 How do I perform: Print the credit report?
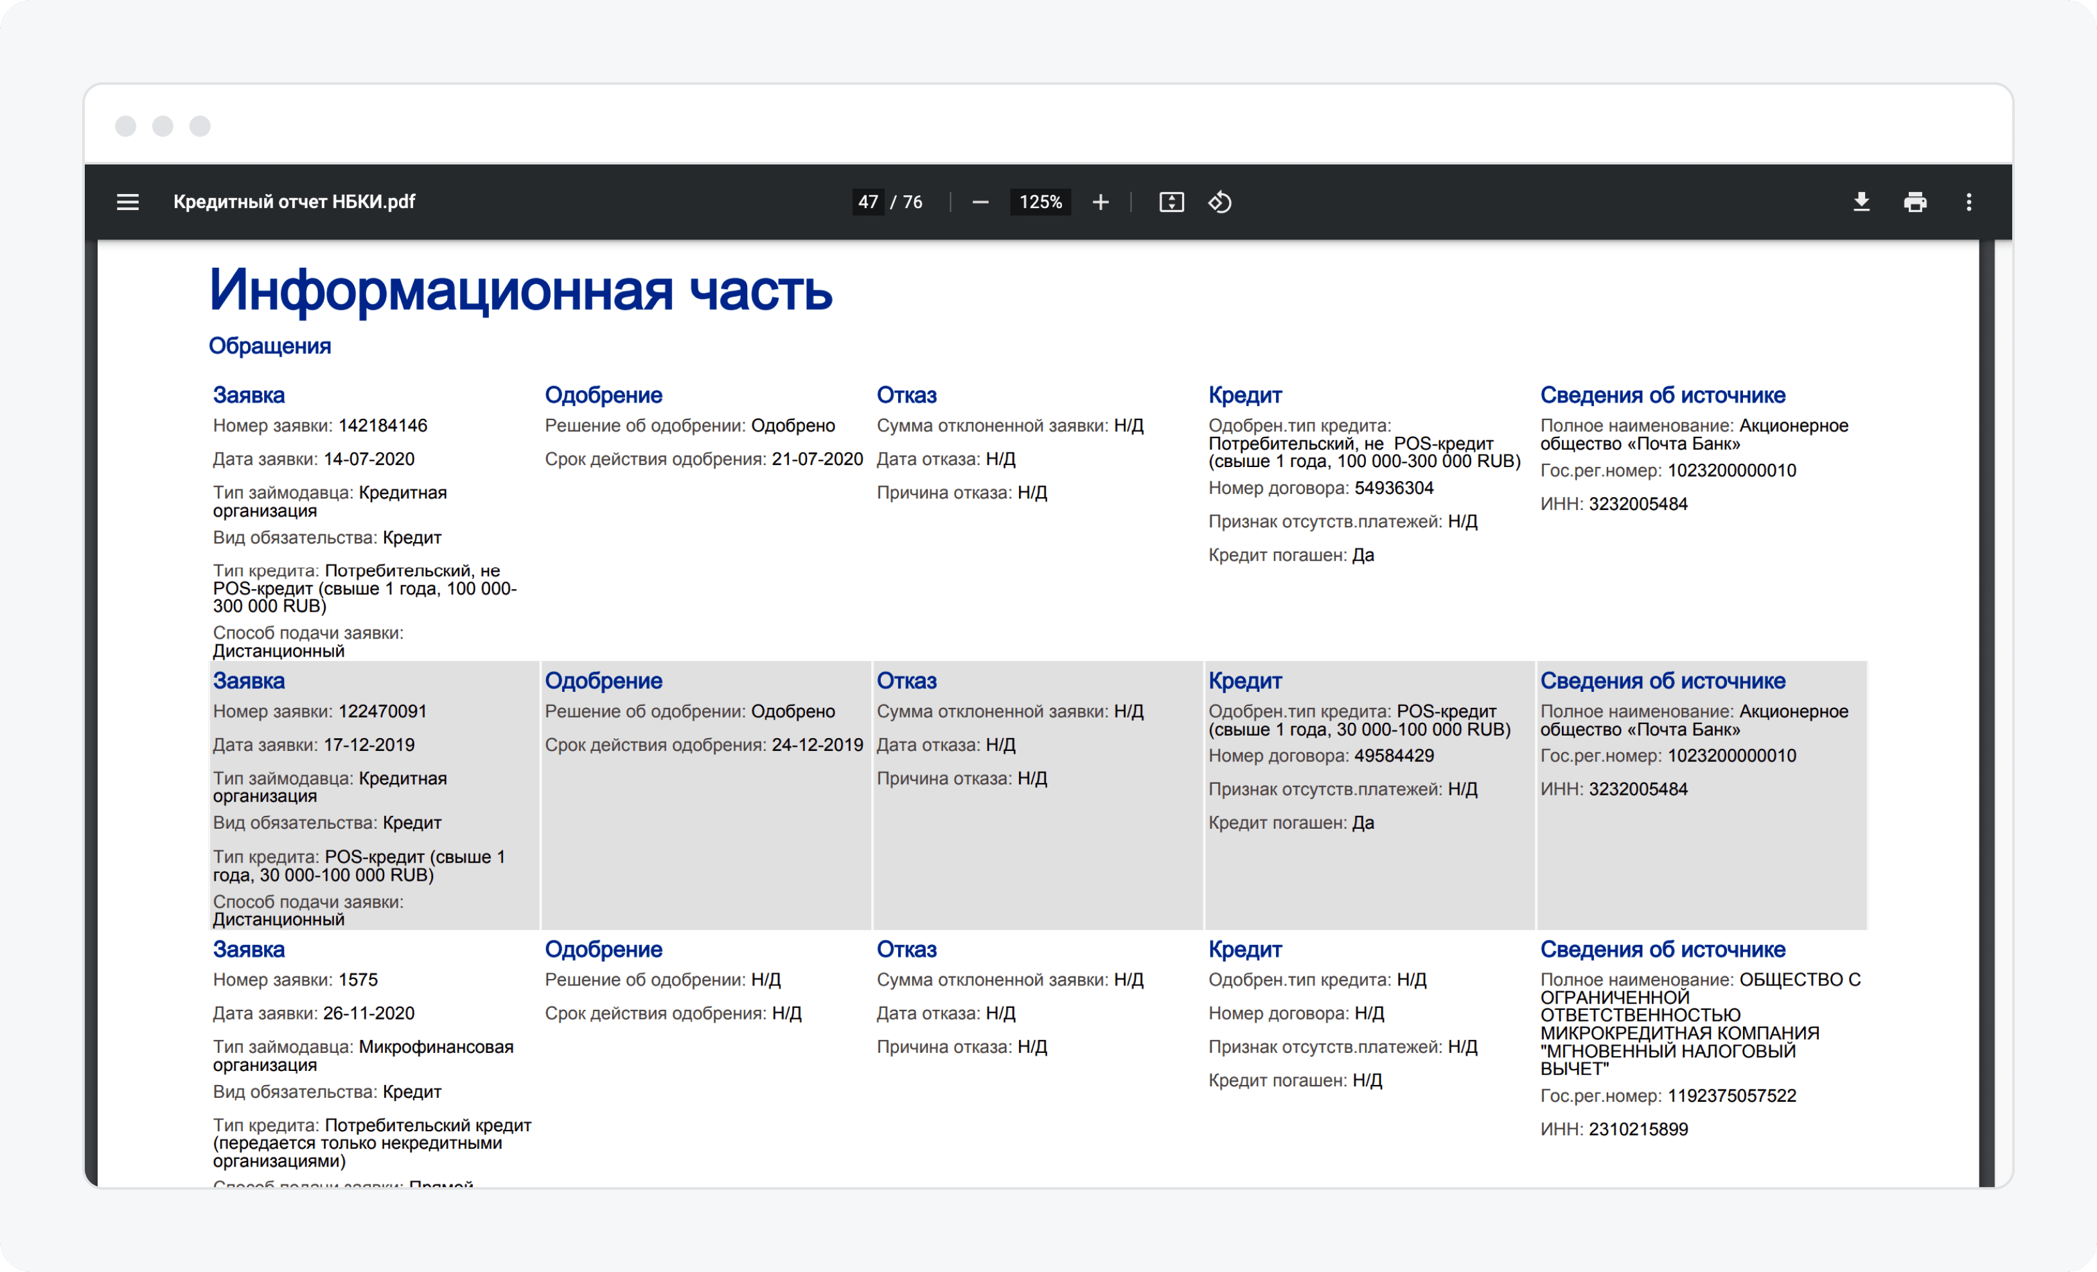[1915, 202]
